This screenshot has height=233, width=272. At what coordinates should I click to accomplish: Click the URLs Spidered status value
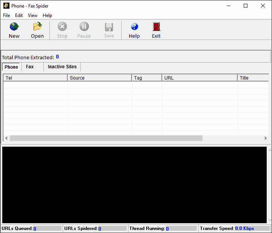point(100,229)
